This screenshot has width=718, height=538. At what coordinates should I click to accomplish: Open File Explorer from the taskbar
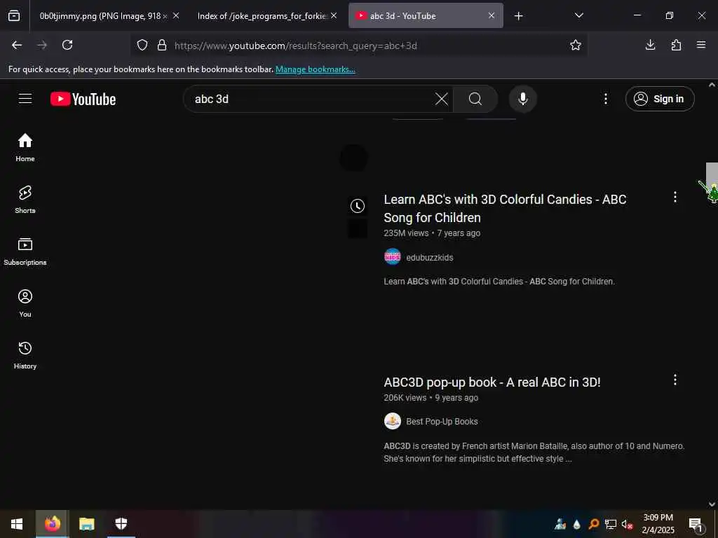86,524
